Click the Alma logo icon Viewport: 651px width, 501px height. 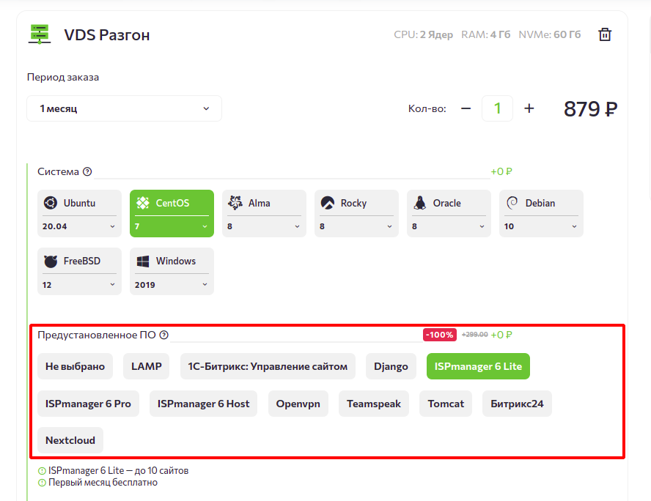tap(235, 203)
